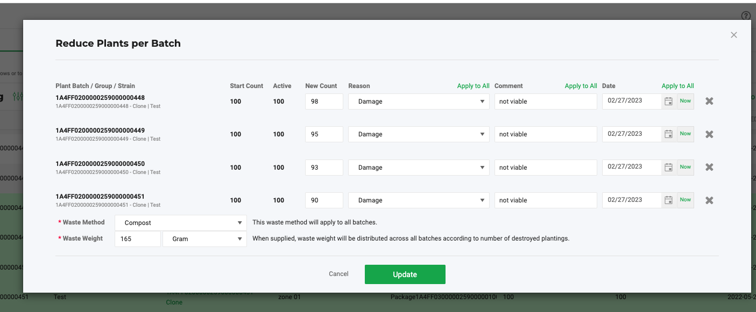Click the Waste Method label
The height and width of the screenshot is (312, 756).
(x=83, y=222)
